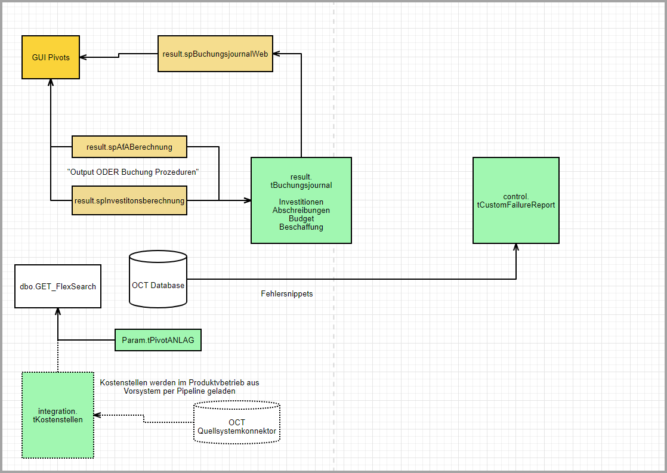
Task: Select the result.spAfABerechnung box
Action: 129,147
